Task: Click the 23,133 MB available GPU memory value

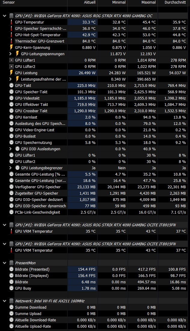Action: click(x=86, y=187)
